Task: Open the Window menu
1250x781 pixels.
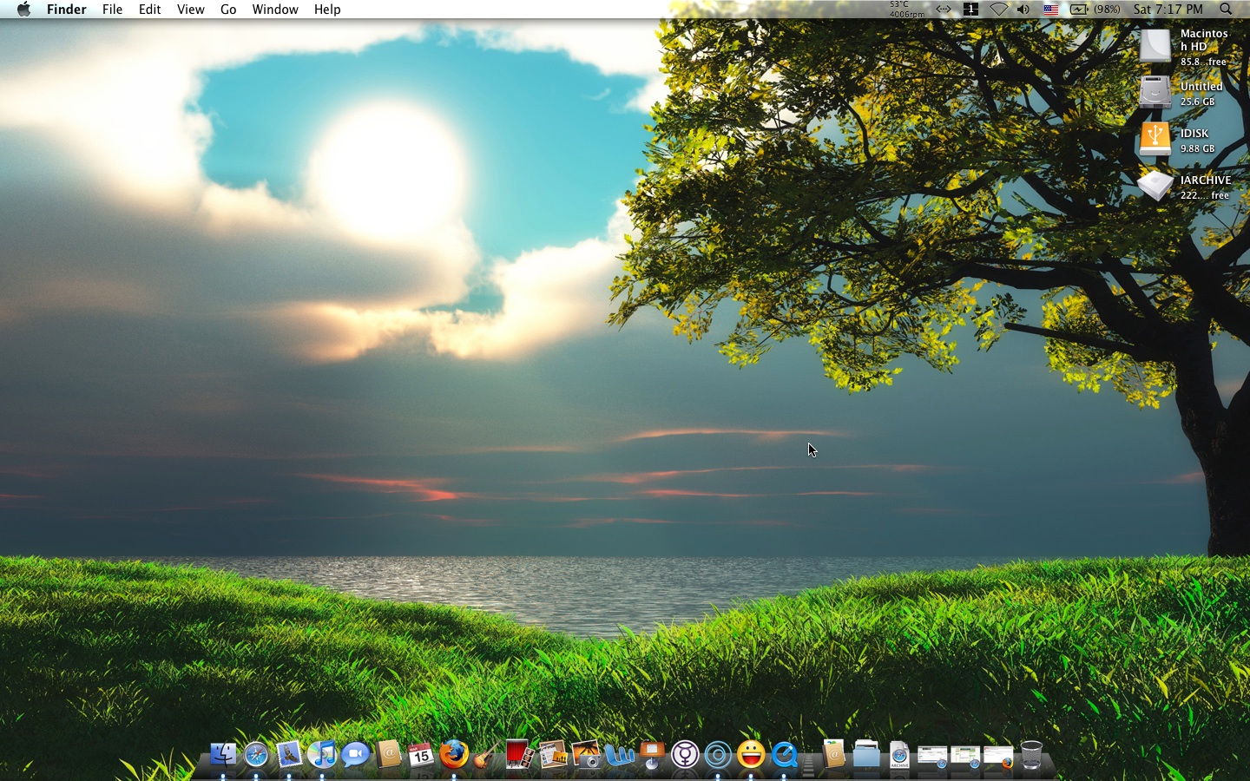Action: (x=275, y=10)
